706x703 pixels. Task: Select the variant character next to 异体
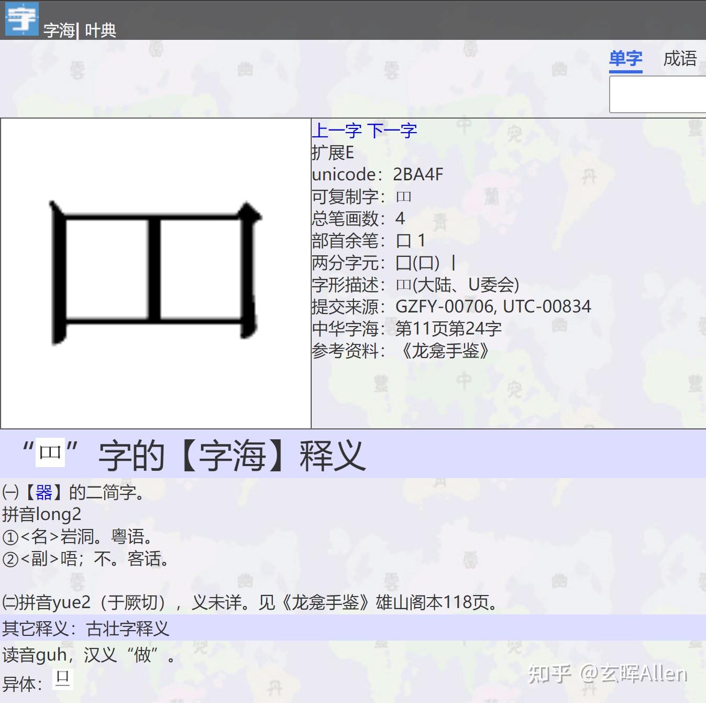point(62,680)
